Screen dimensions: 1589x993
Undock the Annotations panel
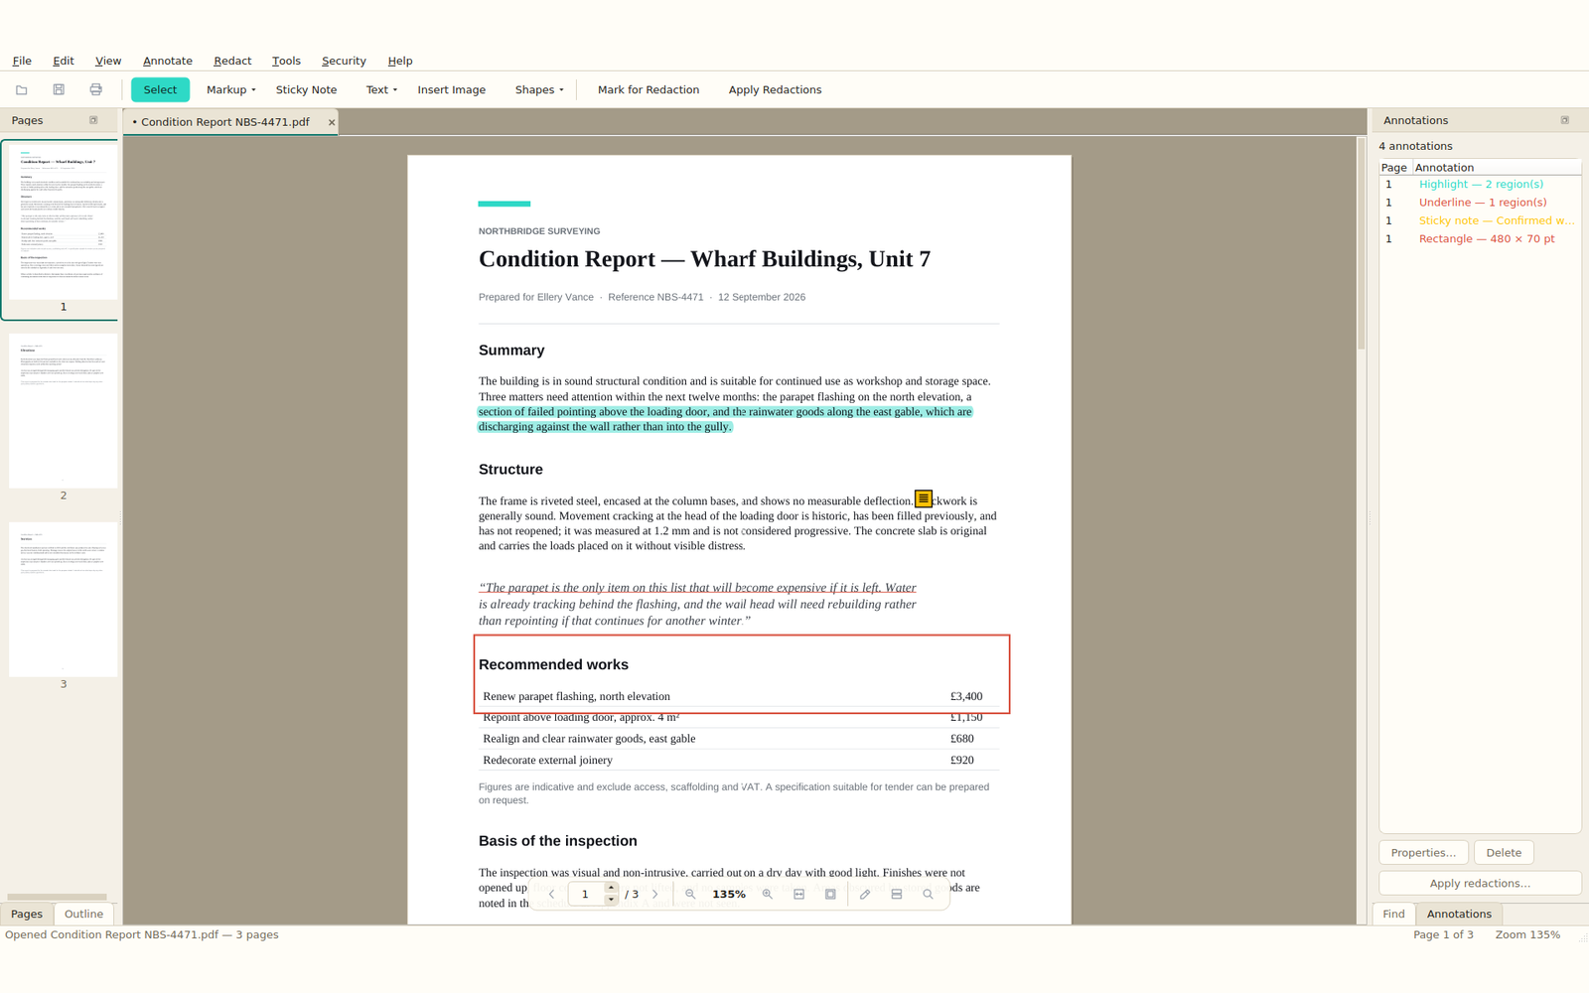(1565, 120)
